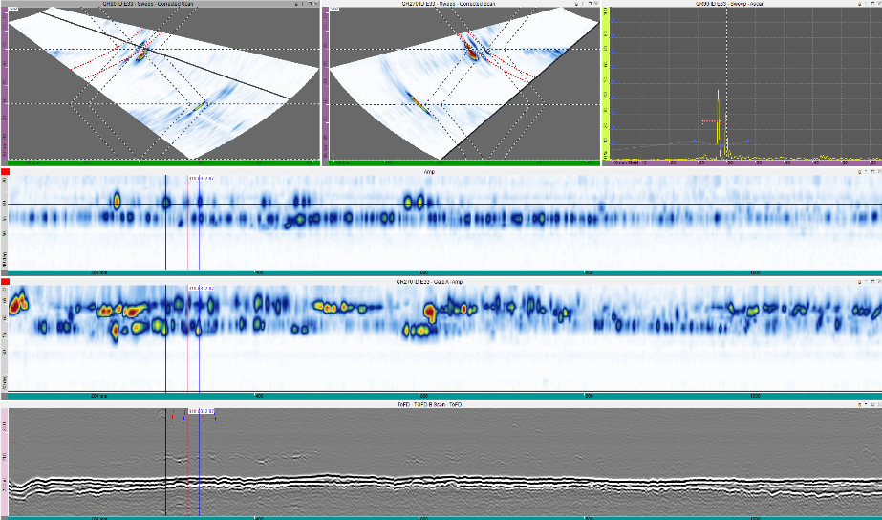Maximize the CH90 Corrected Scan pane
Image resolution: width=882 pixels, height=520 pixels.
pyautogui.click(x=310, y=4)
